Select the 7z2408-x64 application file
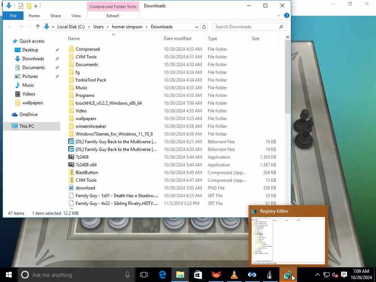This screenshot has width=376, height=282. 86,165
